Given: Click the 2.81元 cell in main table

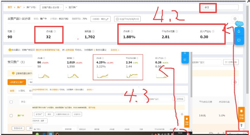Looking at the screenshot, I should click(202, 115).
